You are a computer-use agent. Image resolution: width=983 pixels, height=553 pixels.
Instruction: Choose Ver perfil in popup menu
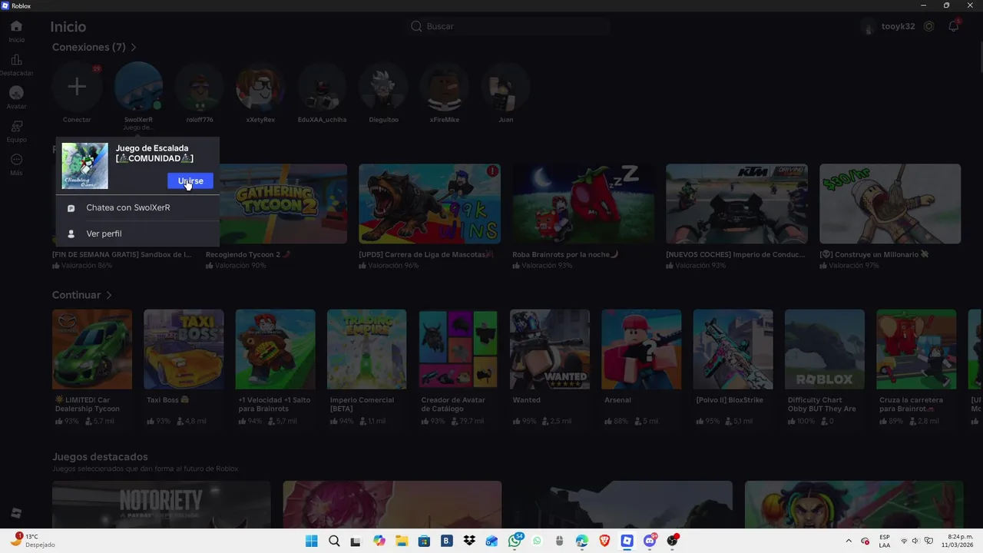pyautogui.click(x=137, y=233)
